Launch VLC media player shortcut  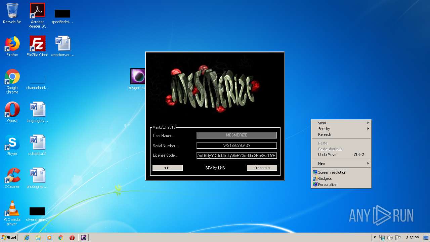[x=12, y=213]
